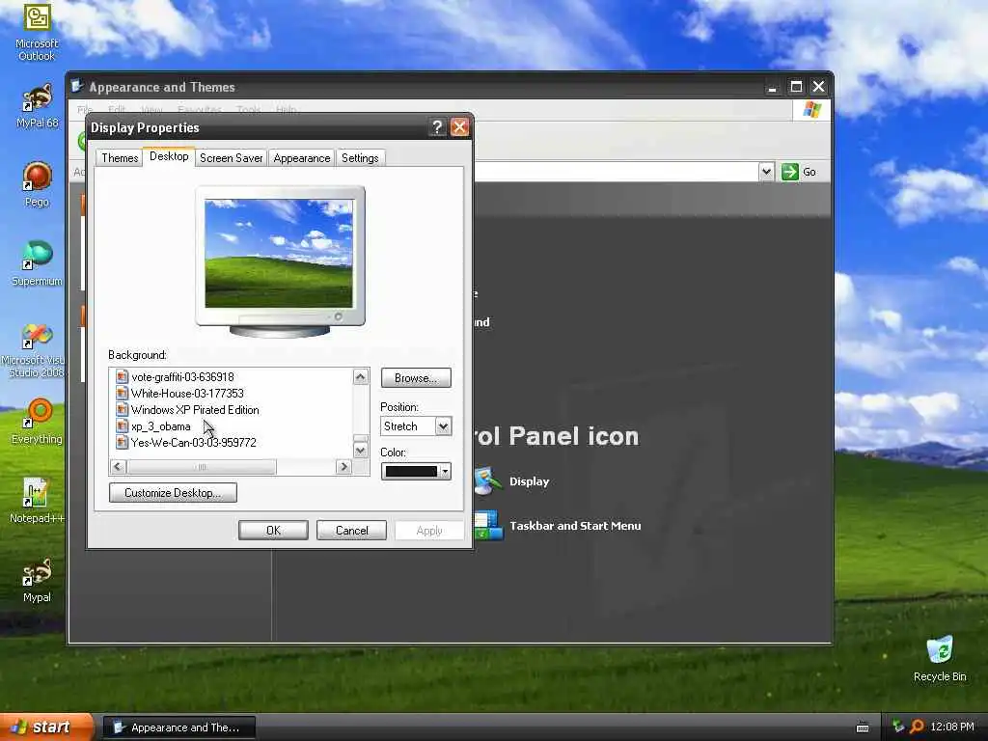Image resolution: width=988 pixels, height=741 pixels.
Task: Click the background list scroll-left arrow
Action: pyautogui.click(x=118, y=467)
